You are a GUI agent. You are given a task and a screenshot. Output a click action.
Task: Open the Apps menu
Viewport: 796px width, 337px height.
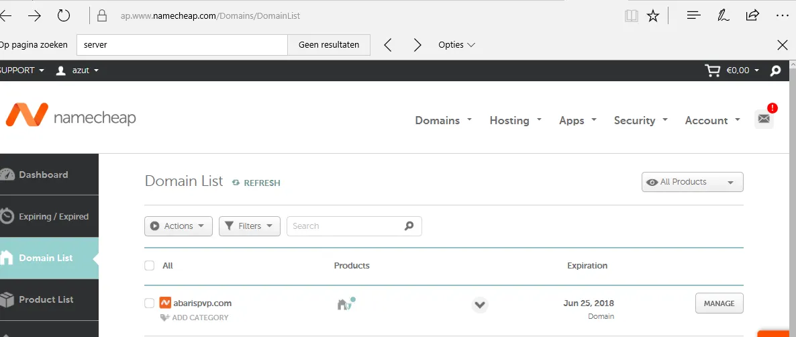pyautogui.click(x=578, y=120)
